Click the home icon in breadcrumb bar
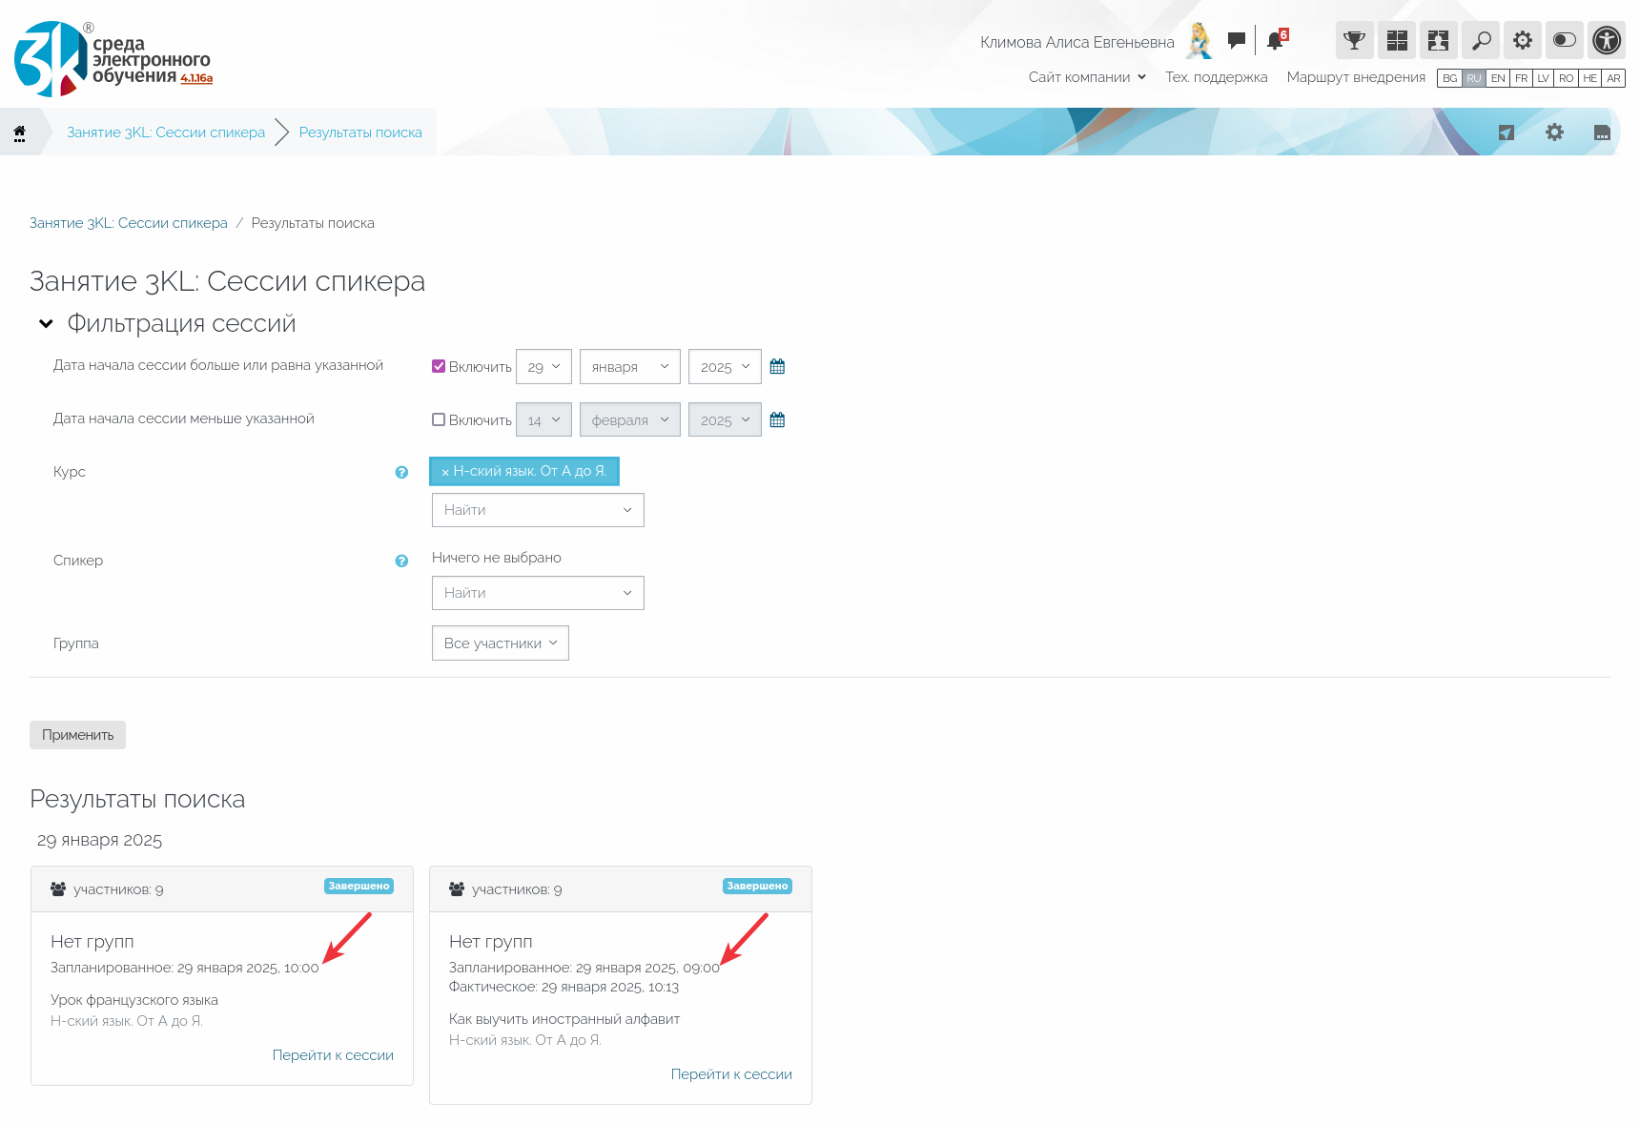 19,133
